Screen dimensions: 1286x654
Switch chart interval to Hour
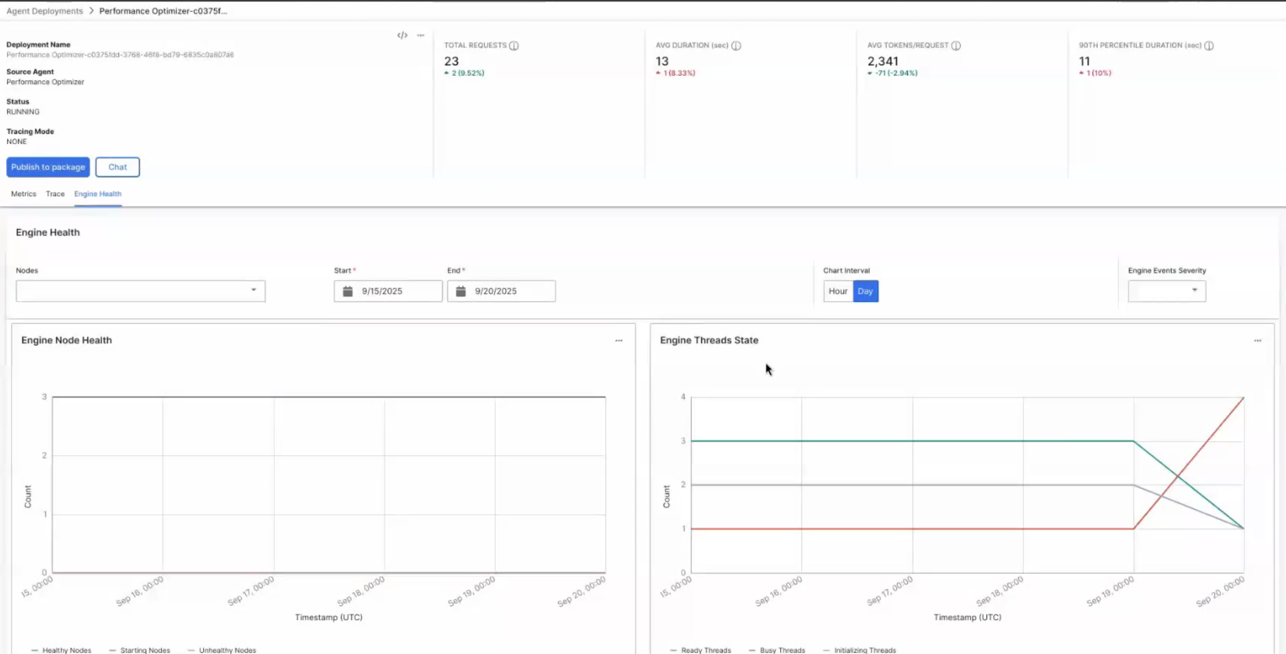(x=838, y=291)
